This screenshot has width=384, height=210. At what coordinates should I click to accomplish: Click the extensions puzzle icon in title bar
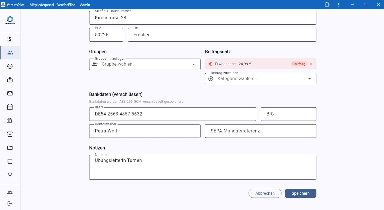tap(327, 5)
